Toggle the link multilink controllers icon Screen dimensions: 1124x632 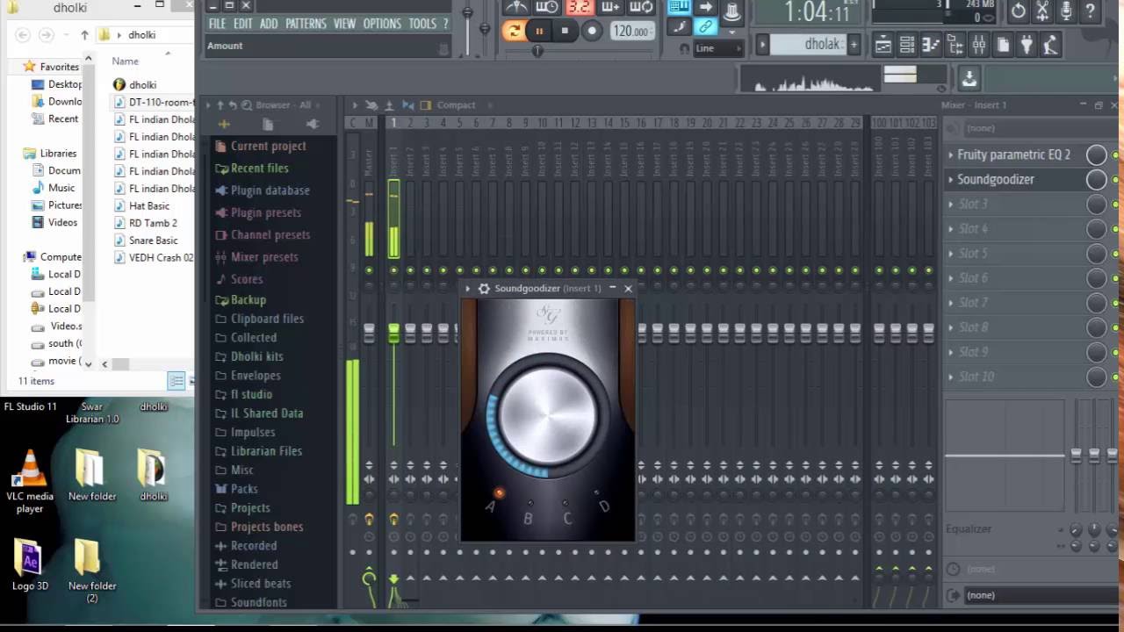[x=705, y=26]
